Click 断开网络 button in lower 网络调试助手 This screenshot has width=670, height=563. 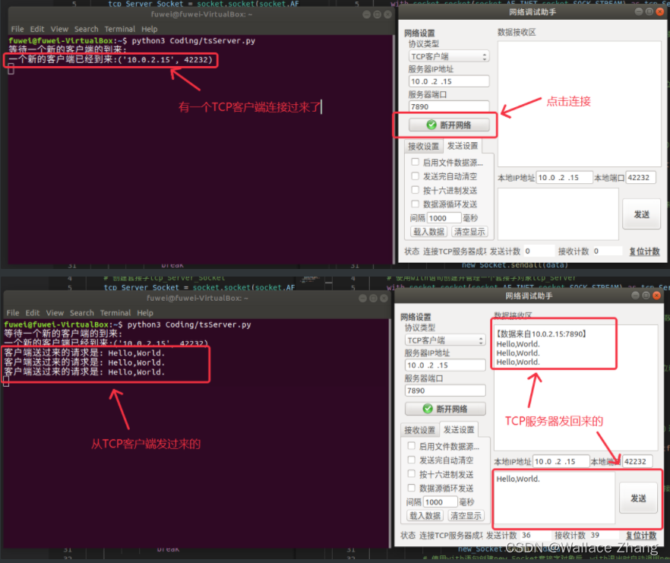pyautogui.click(x=445, y=409)
